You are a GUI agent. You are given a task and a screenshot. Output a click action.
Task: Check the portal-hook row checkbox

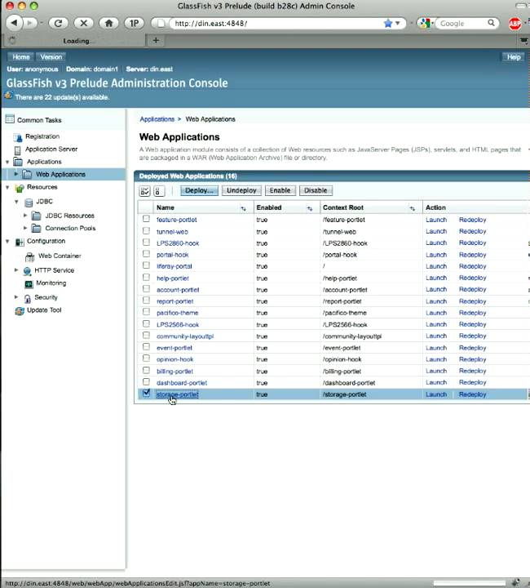[146, 254]
